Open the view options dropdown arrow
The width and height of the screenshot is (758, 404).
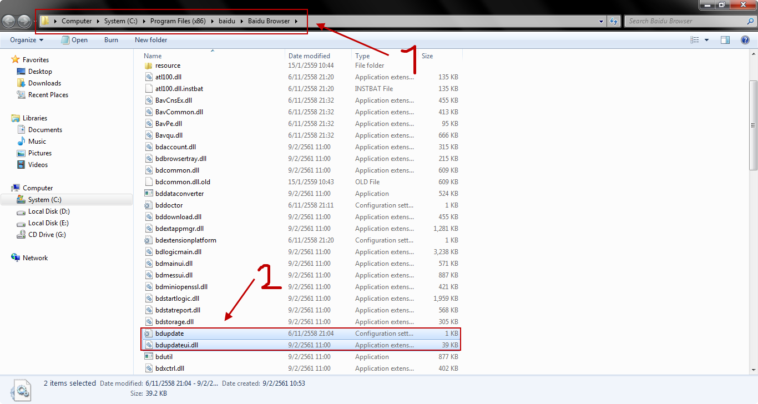(x=706, y=40)
